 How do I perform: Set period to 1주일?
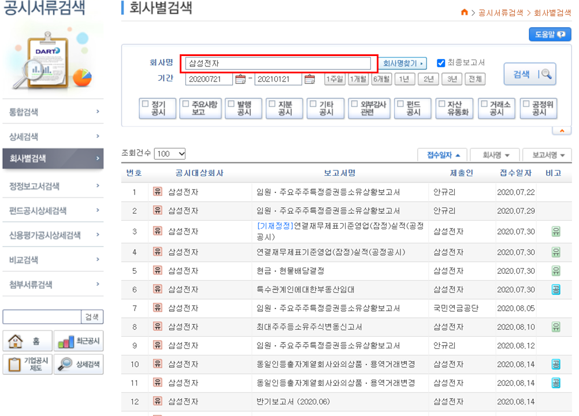click(x=335, y=79)
